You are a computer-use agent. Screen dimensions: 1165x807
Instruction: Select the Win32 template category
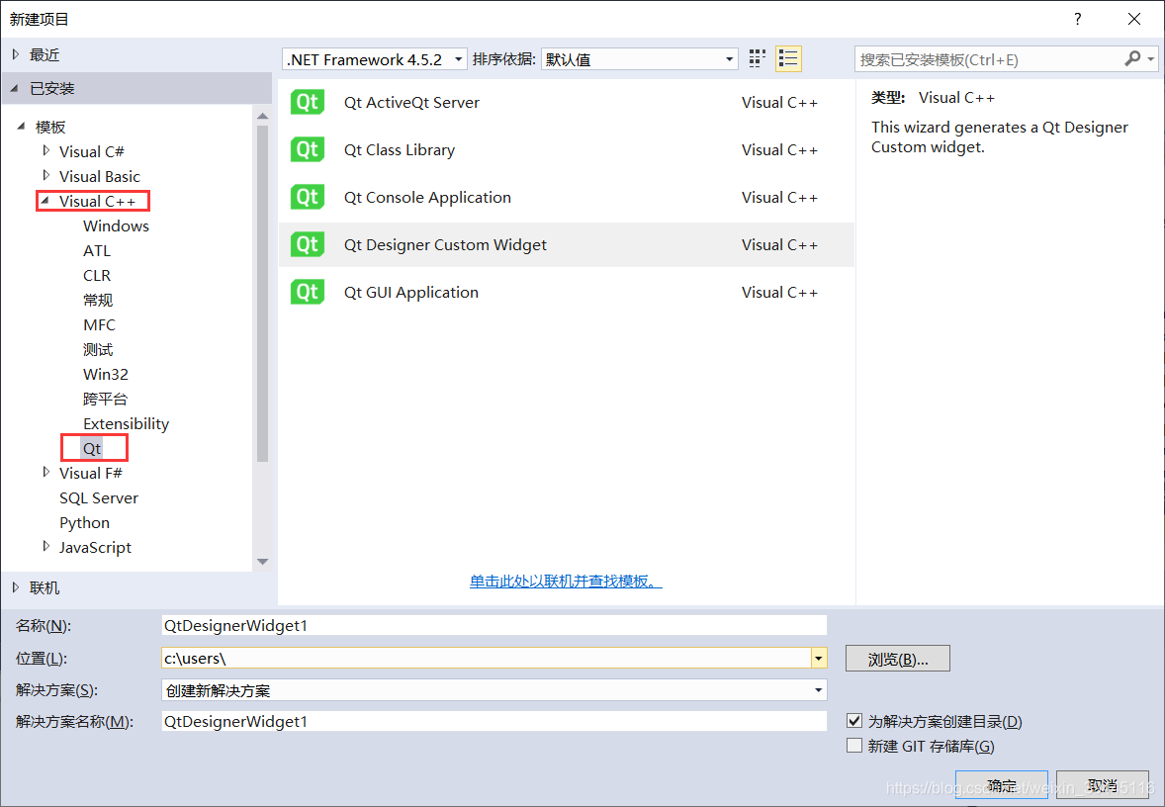(x=106, y=375)
